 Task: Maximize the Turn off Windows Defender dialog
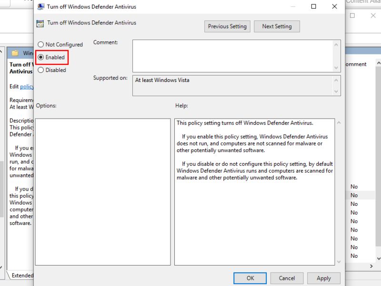(314, 7)
